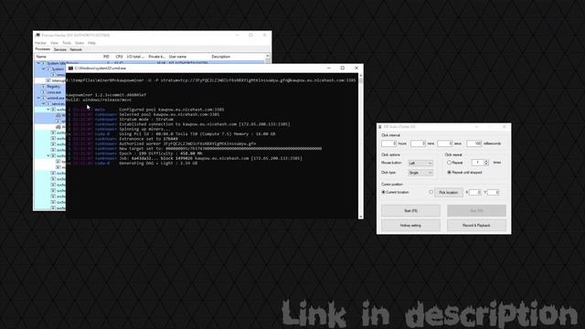Click the Stop (F7) button
This screenshot has height=329, width=585.
(476, 211)
